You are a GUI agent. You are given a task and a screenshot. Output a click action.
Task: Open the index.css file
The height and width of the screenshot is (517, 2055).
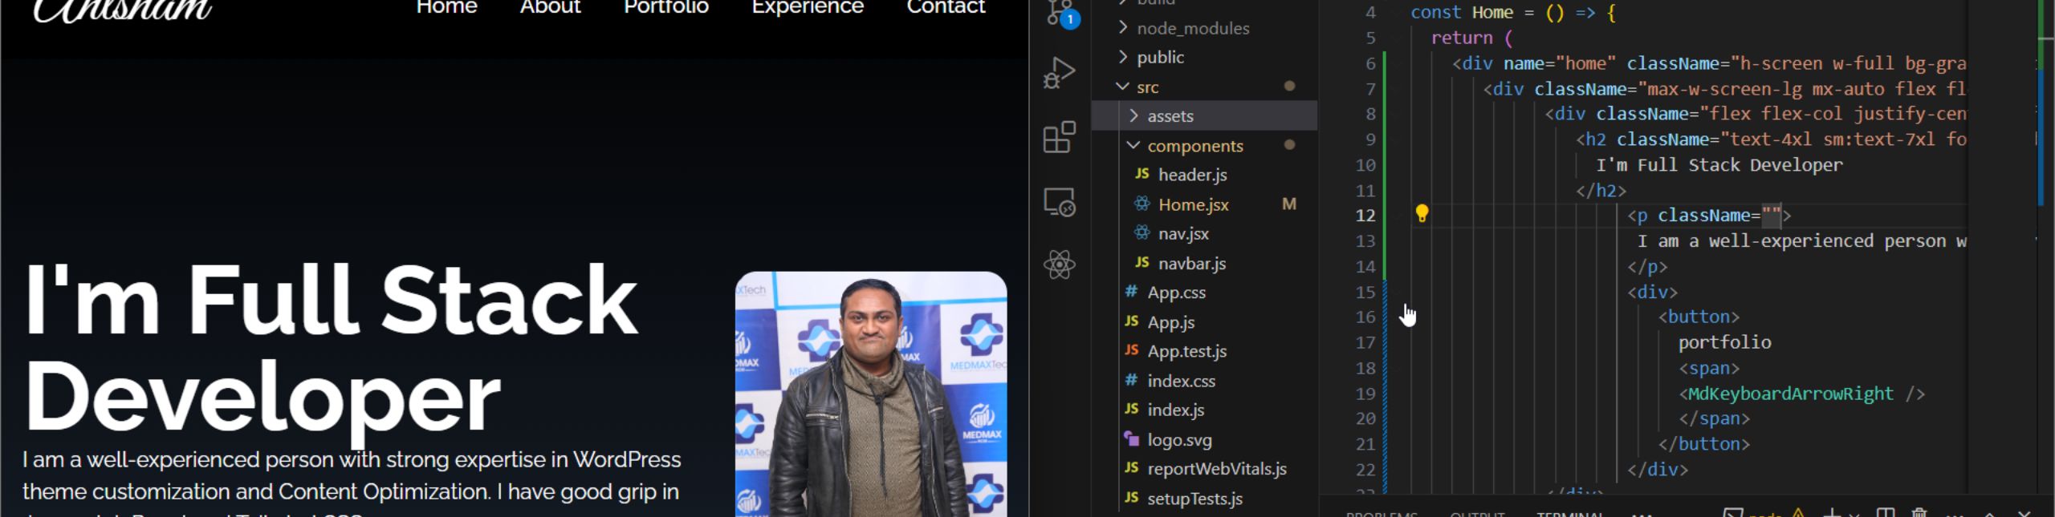pyautogui.click(x=1181, y=381)
